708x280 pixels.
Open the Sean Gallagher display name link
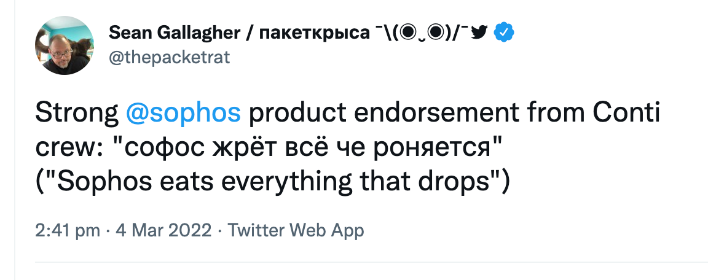tap(175, 32)
